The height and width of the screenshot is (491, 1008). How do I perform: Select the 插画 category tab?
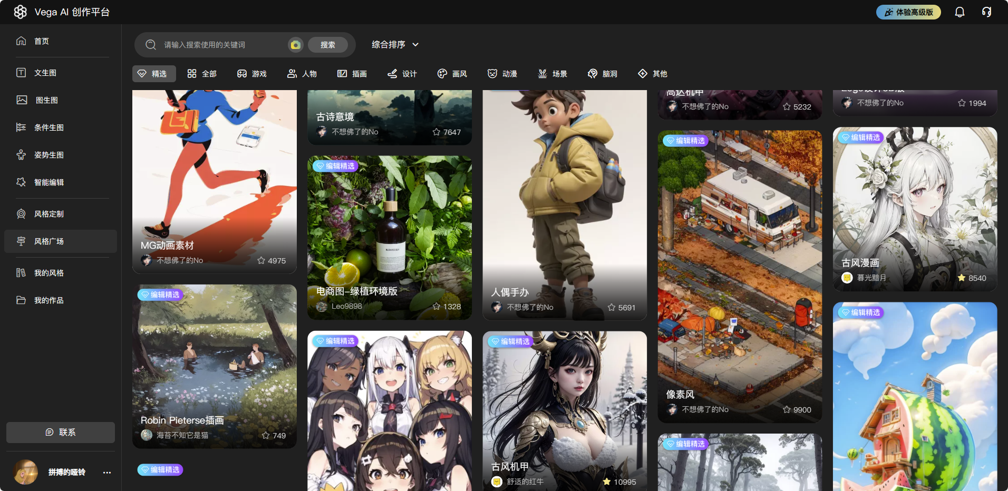[352, 74]
